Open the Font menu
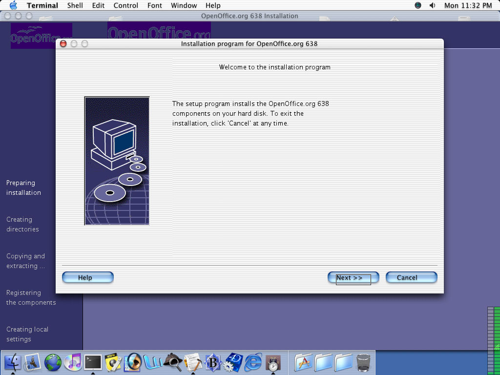This screenshot has width=500, height=375. point(155,5)
